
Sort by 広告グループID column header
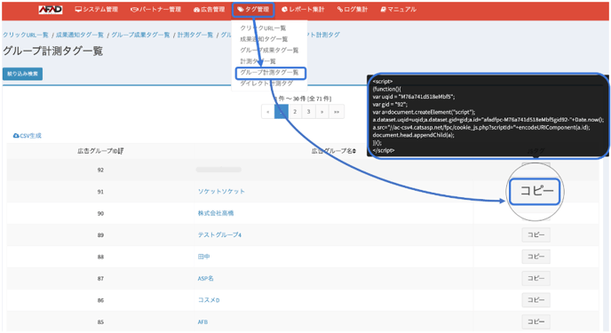pyautogui.click(x=100, y=151)
